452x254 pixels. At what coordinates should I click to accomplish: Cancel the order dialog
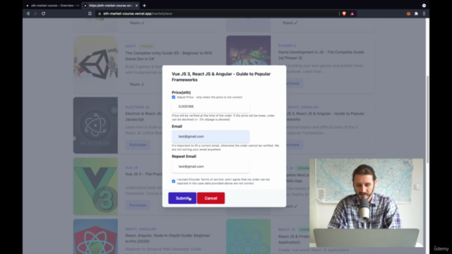[210, 198]
